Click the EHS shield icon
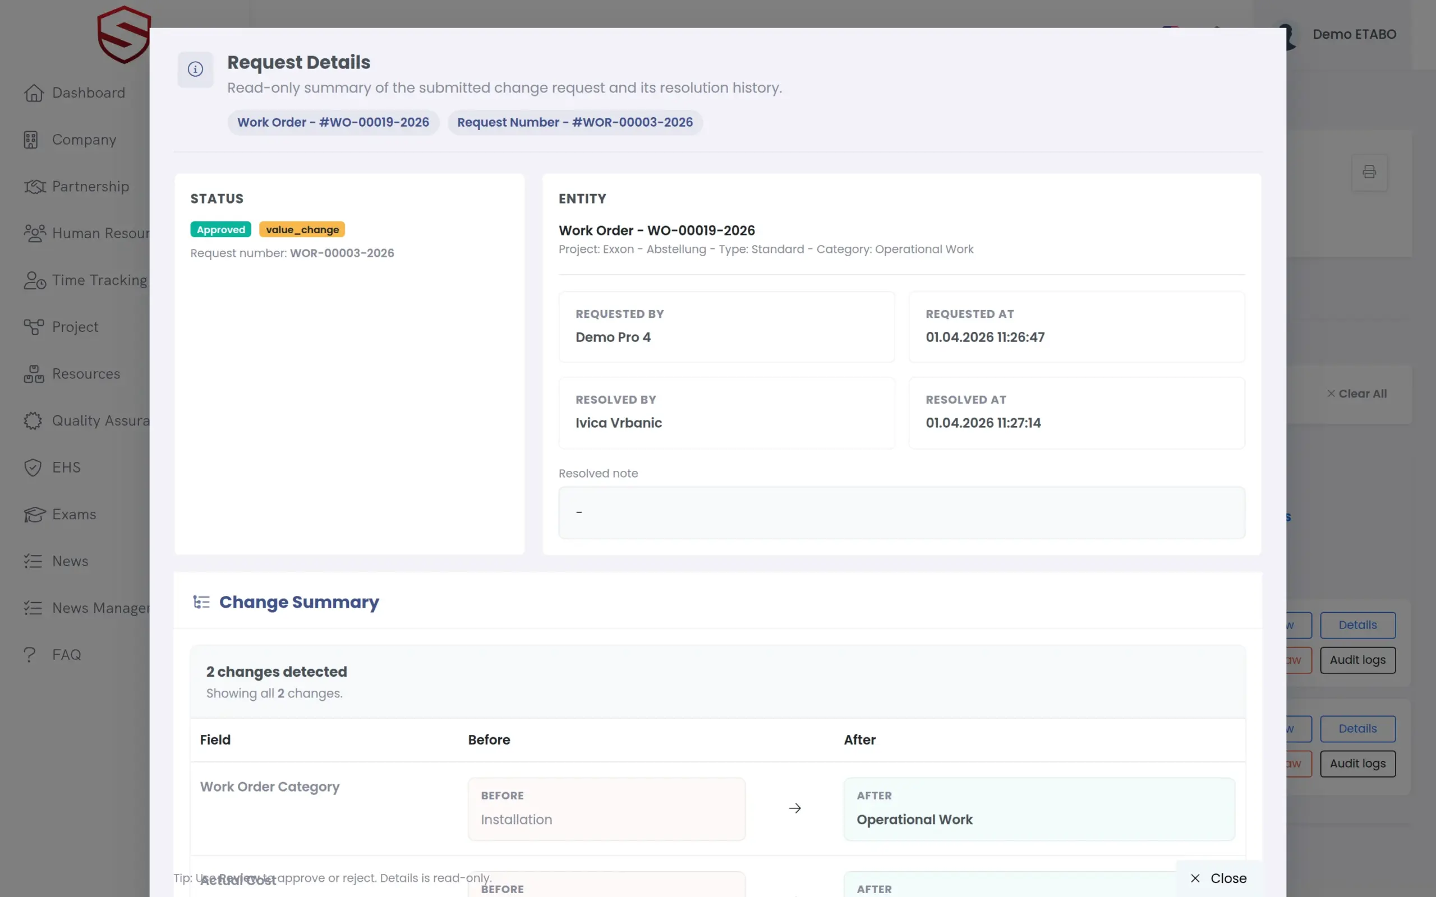 [x=33, y=468]
